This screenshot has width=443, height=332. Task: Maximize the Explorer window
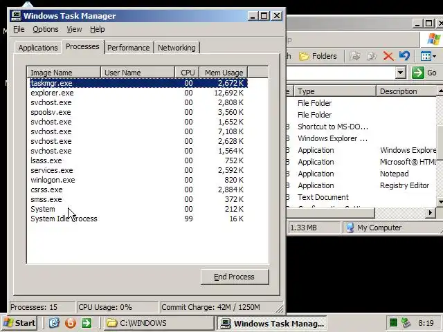point(429,24)
